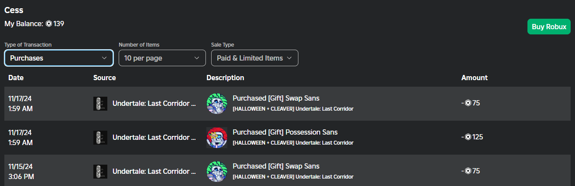Click the game icon in the first transaction row
The image size is (575, 186).
coord(100,104)
